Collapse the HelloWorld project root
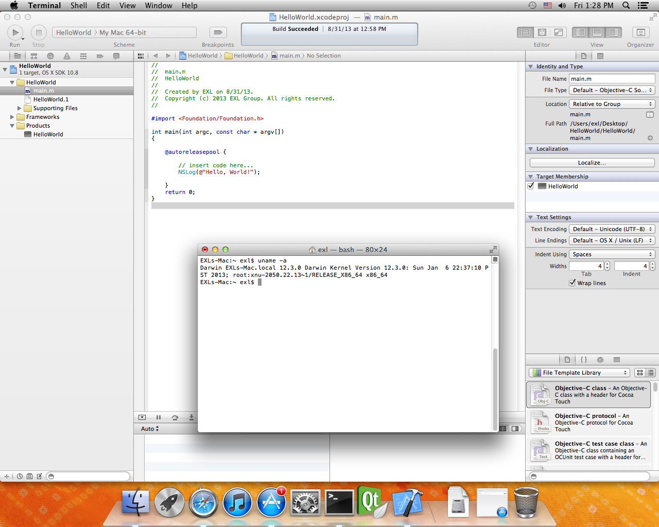Viewport: 659px width, 527px height. (5, 69)
